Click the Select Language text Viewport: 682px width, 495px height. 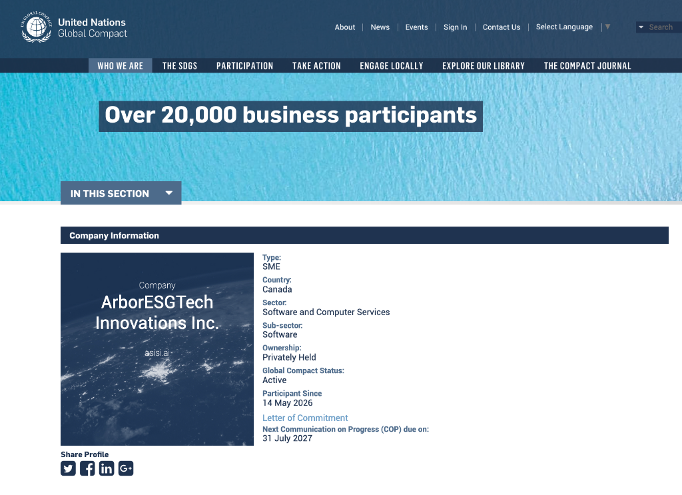pyautogui.click(x=564, y=27)
